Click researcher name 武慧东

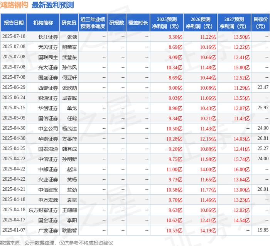click(69, 57)
